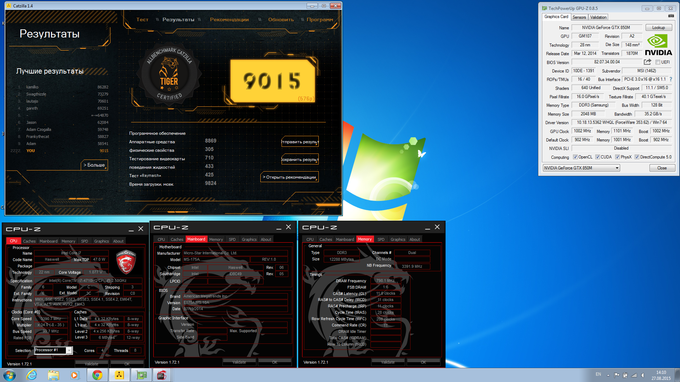Screen dimensions: 680x382
Task: Click the NVIDIA logo in GPU-Z
Action: pos(658,45)
